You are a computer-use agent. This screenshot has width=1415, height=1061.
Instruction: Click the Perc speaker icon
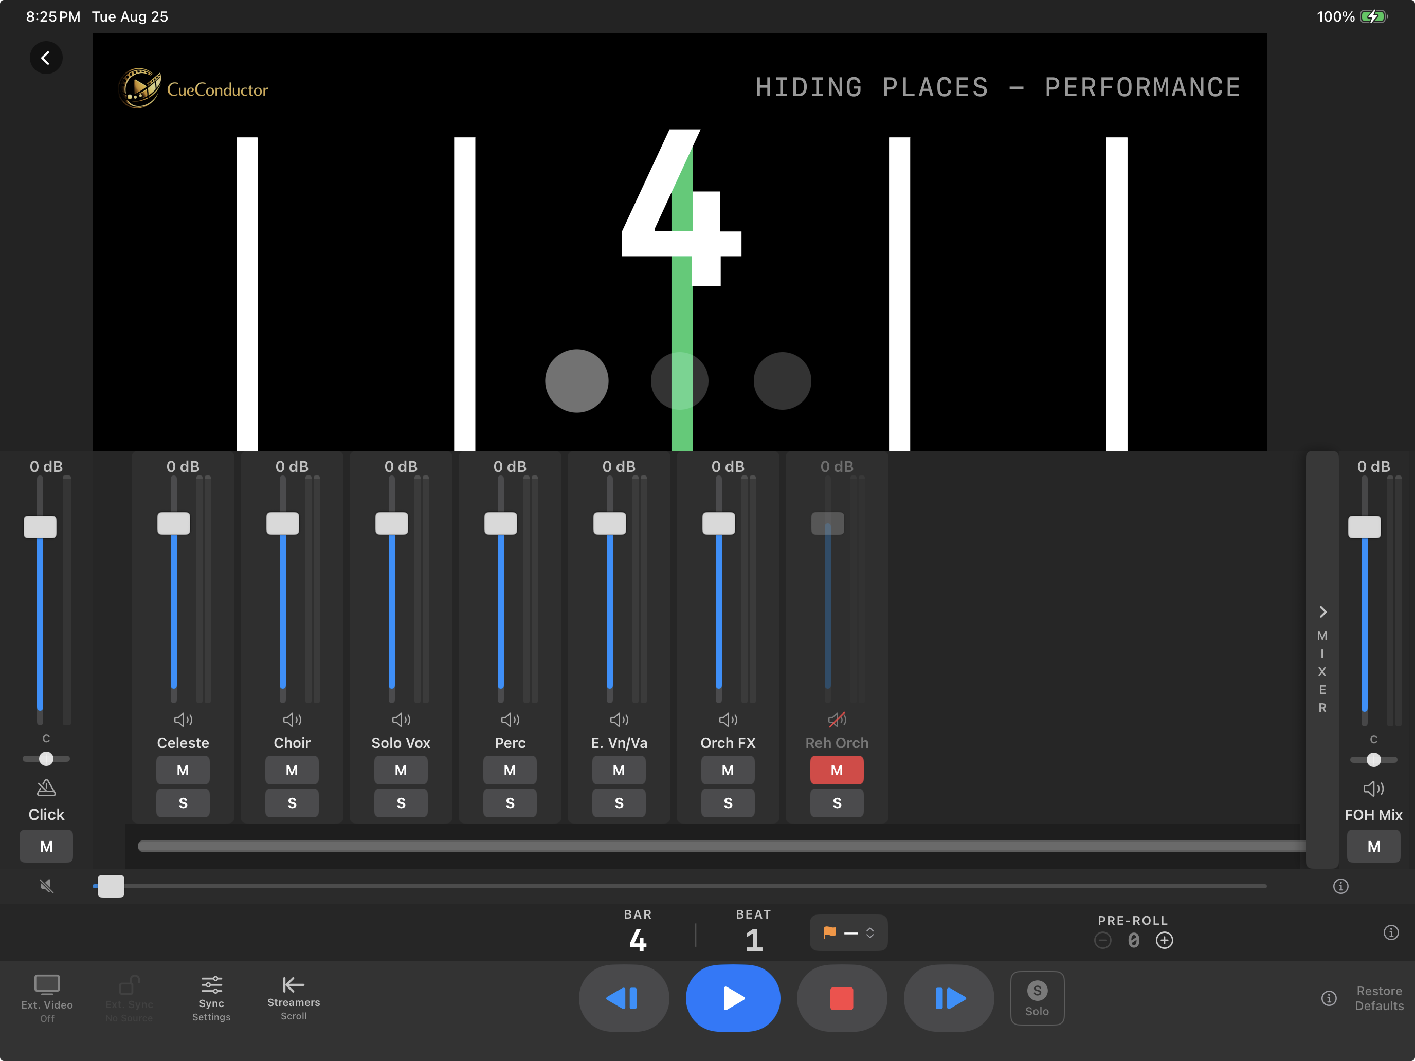click(x=510, y=720)
